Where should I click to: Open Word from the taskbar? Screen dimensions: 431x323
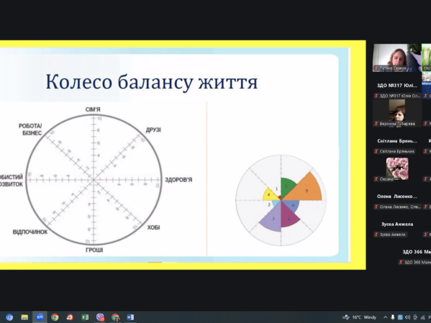point(130,317)
